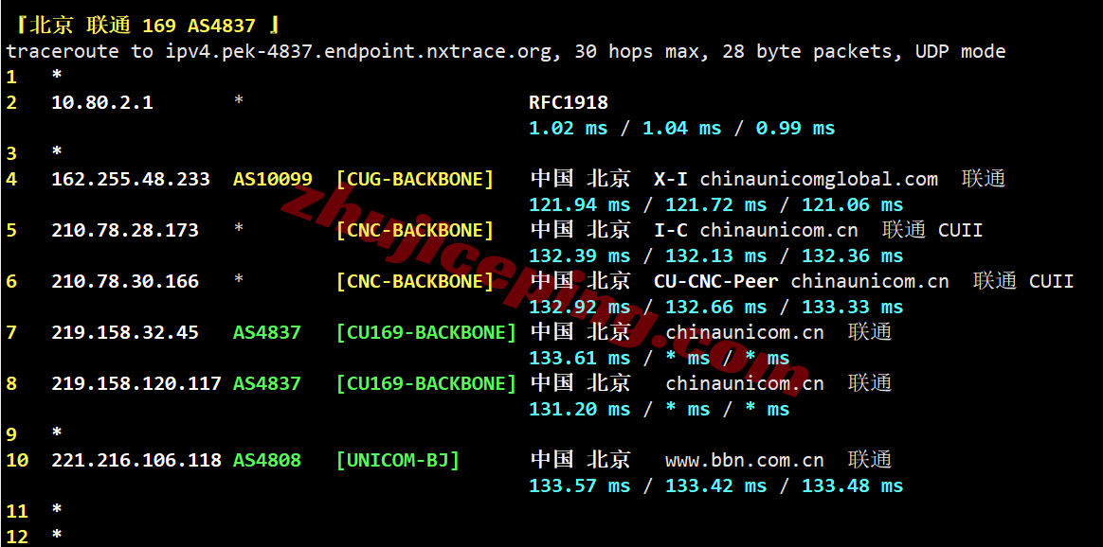
Task: Click the 133.57 ms latency value
Action: (580, 485)
